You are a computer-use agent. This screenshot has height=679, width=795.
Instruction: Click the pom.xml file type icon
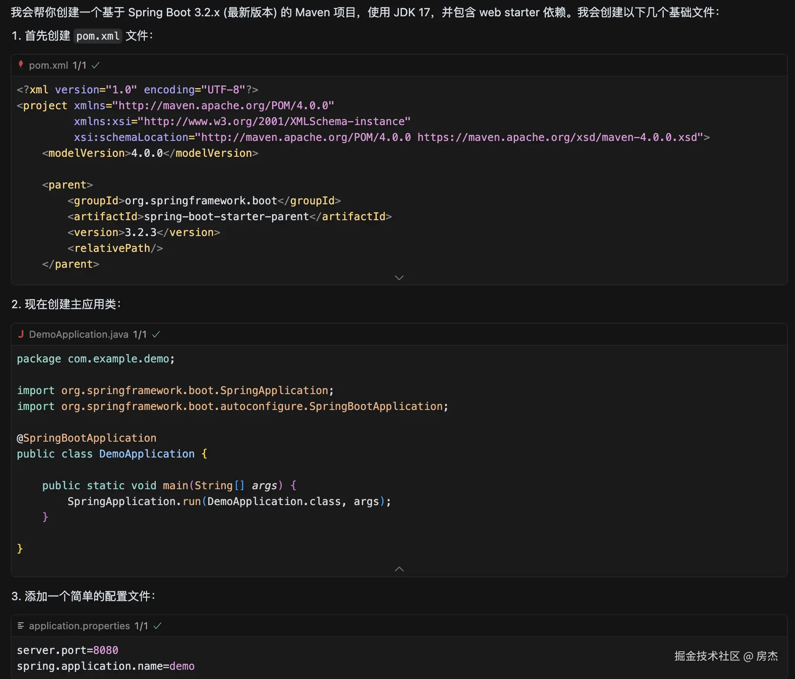[21, 65]
